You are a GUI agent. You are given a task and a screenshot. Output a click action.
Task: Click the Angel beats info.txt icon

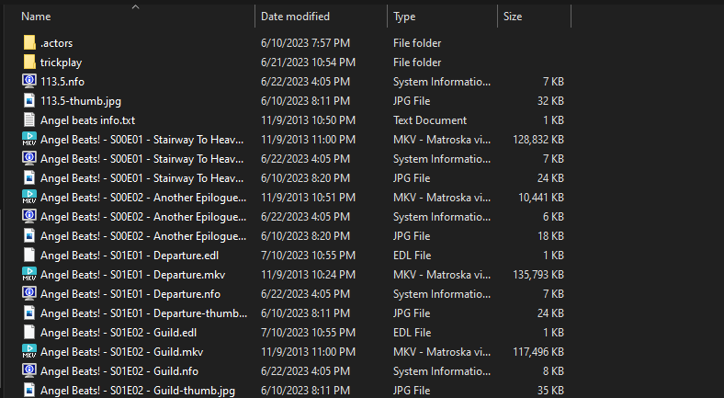pos(28,120)
